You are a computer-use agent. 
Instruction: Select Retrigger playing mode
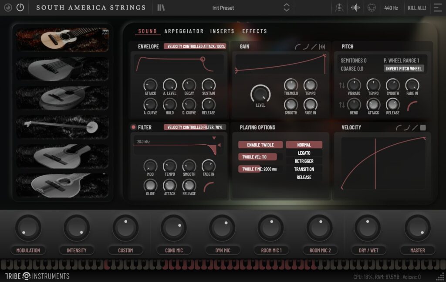[304, 161]
